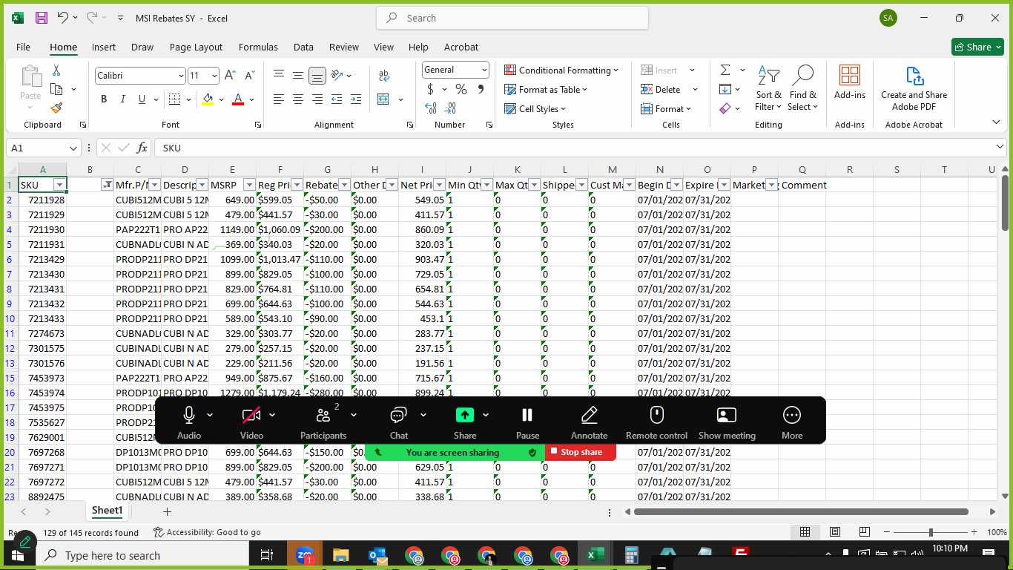Click Increase Decimal icon
The height and width of the screenshot is (570, 1013).
click(x=431, y=108)
